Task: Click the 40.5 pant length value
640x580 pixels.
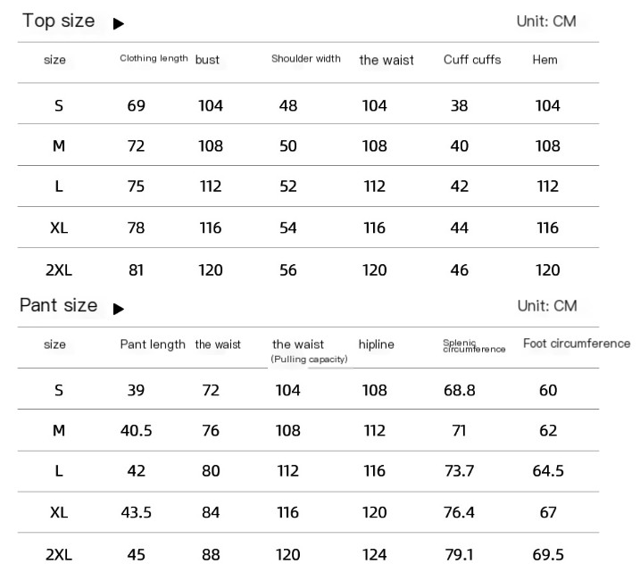Action: pos(136,431)
